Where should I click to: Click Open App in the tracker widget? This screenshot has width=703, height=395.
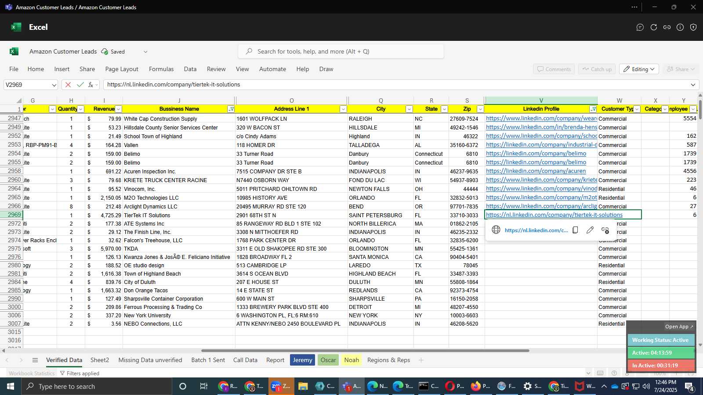click(x=679, y=327)
